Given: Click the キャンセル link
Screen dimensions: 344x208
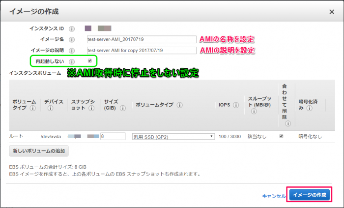Looking at the screenshot, I should (x=274, y=196).
